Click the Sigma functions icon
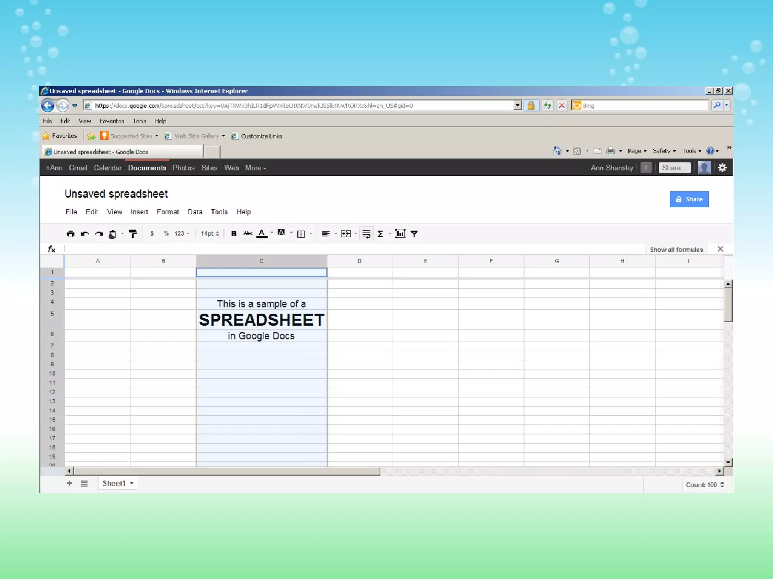773x579 pixels. click(380, 234)
